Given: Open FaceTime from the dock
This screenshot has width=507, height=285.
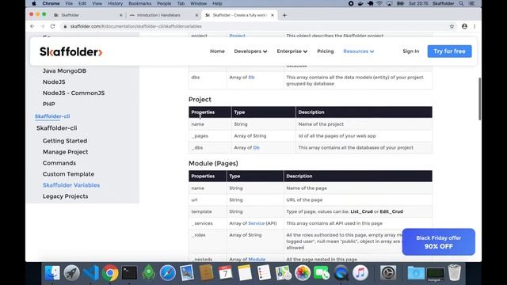Looking at the screenshot, I should point(322,273).
